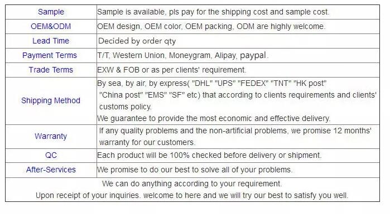
Task: Click the 'Upon receipt of your inquiries' line
Action: (x=192, y=195)
